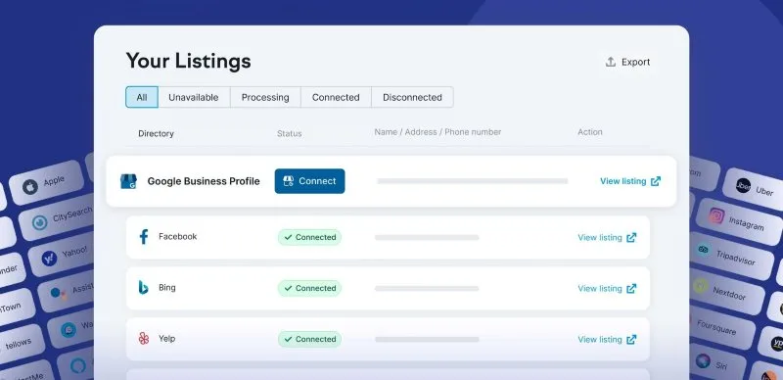
Task: Click the CitySearch tile icon
Action: pyautogui.click(x=40, y=222)
